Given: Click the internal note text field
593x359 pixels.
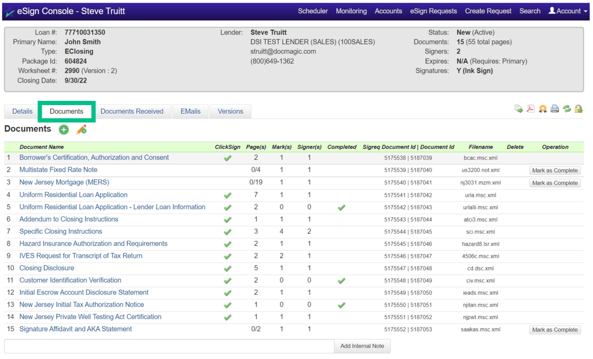Looking at the screenshot, I should [x=169, y=346].
